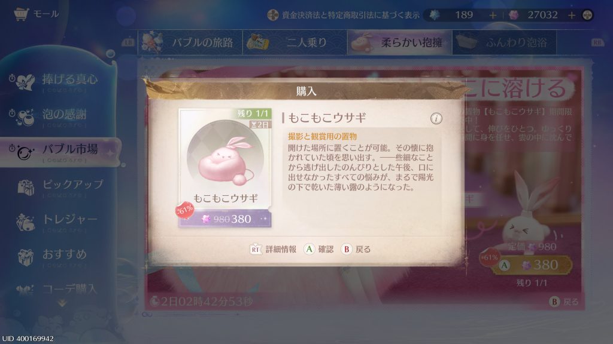This screenshot has width=613, height=344.
Task: Open 資金決済法 legal notice icon
Action: [x=272, y=15]
